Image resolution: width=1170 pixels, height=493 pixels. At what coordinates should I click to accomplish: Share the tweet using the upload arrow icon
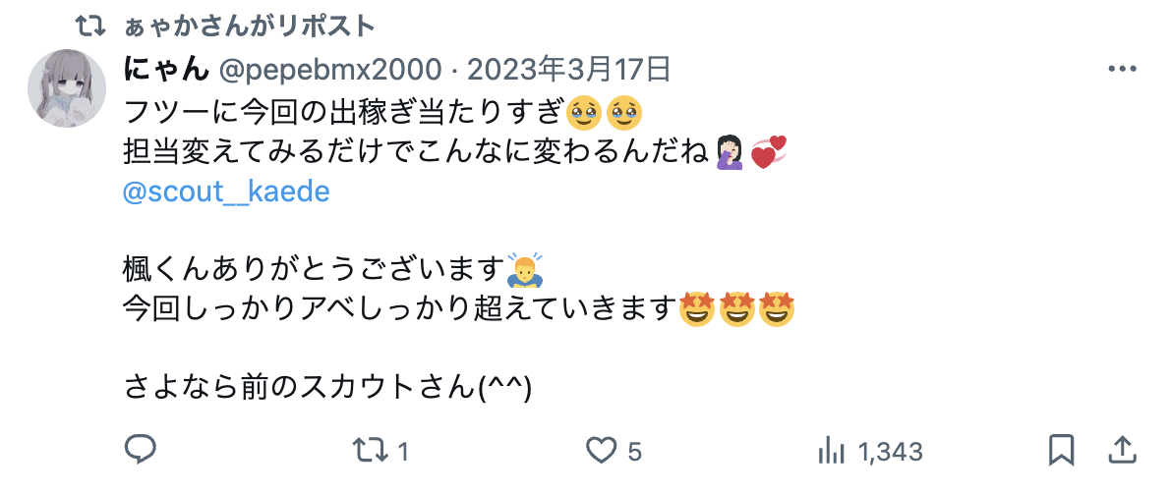click(1122, 451)
